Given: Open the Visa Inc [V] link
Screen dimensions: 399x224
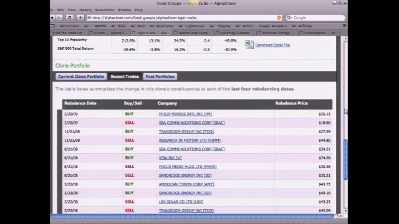Looking at the screenshot, I should pyautogui.click(x=170, y=158).
